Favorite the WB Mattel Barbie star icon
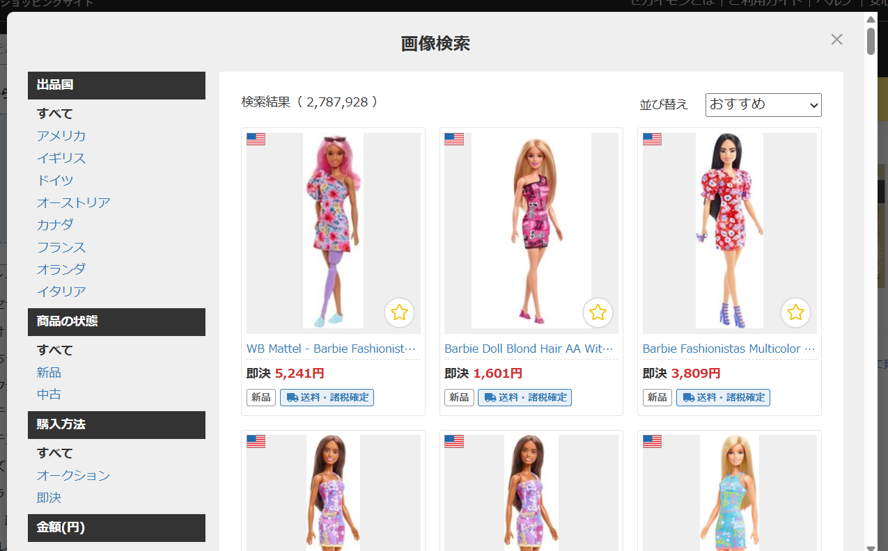Screen dimensions: 888x551 point(399,313)
